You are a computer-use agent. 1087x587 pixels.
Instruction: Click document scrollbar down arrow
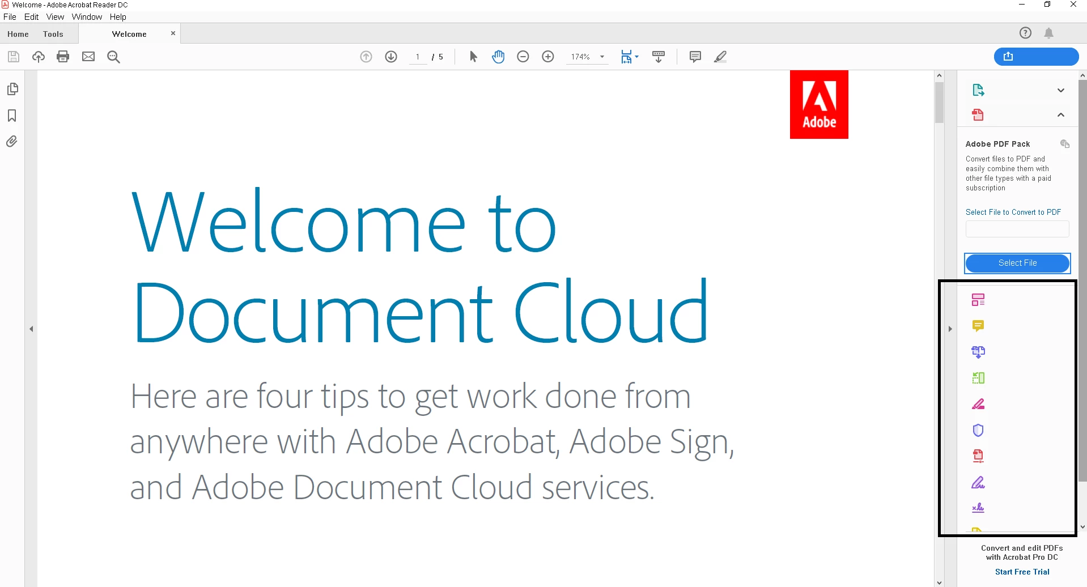click(939, 582)
